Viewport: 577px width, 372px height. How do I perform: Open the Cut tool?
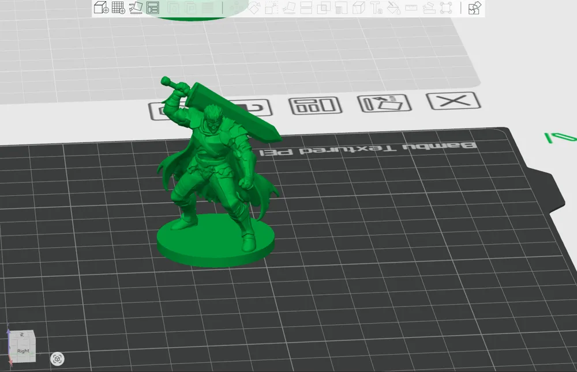click(x=306, y=7)
